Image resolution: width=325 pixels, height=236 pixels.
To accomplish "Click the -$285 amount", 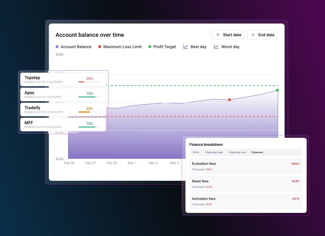I will coord(295,181).
